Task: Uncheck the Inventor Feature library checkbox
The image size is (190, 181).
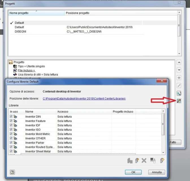Action: [11, 121]
